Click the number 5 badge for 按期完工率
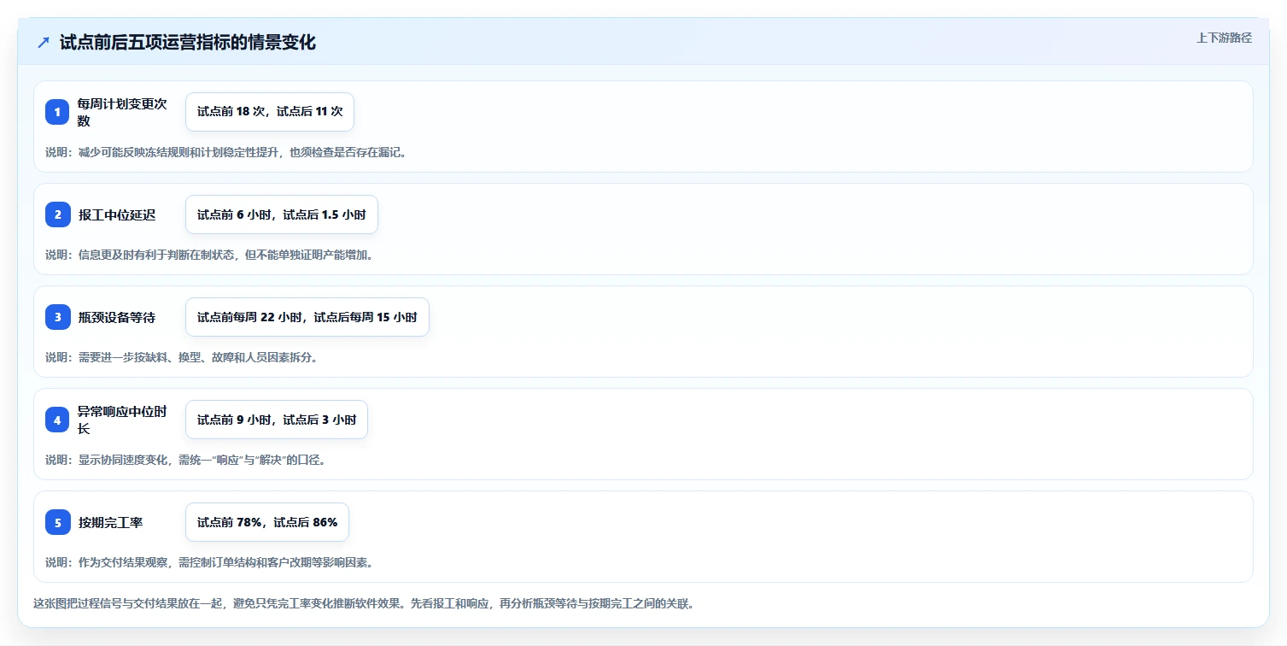 [57, 522]
